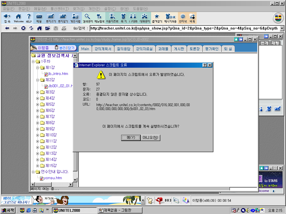286x214 pixels.
Task: Expand the 제5강 tree node
Action: pos(38,104)
